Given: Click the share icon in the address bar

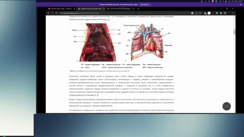Looking at the screenshot, I should pyautogui.click(x=196, y=13).
